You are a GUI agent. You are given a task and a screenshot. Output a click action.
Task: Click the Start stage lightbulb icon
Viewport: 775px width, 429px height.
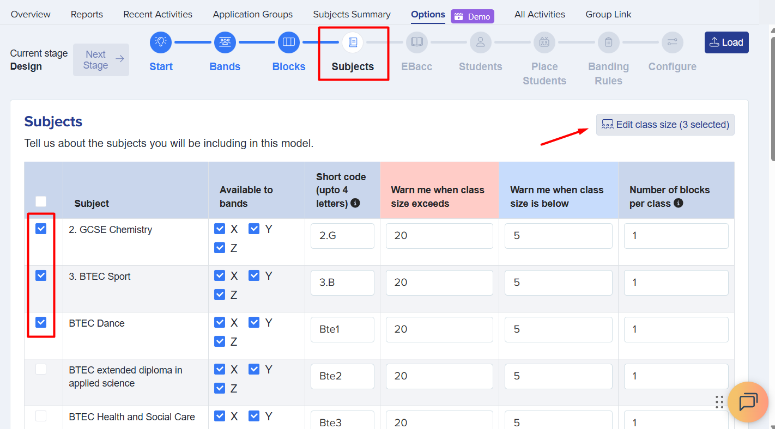pos(161,42)
